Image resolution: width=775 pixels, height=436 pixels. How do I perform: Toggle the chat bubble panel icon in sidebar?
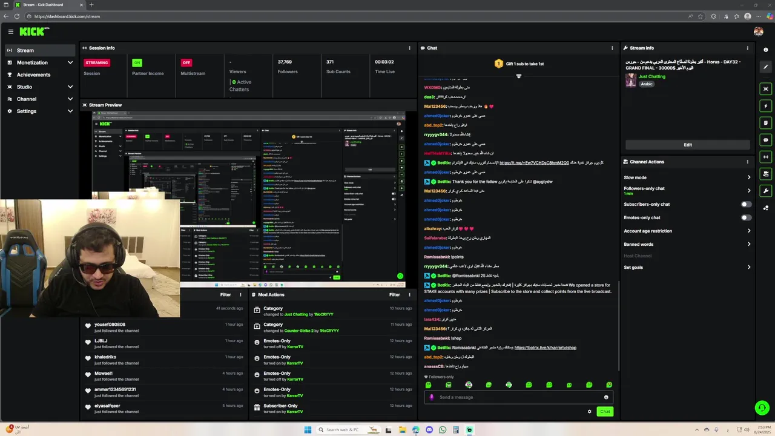tap(766, 140)
